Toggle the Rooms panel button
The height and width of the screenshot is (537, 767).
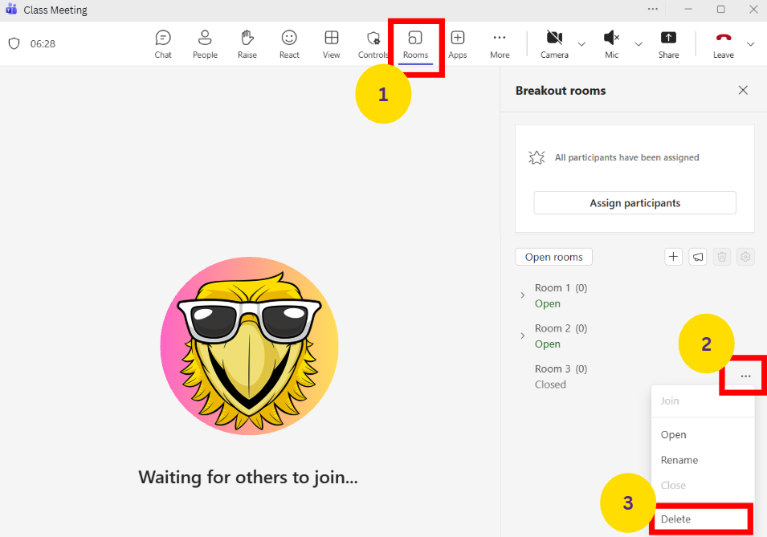415,43
